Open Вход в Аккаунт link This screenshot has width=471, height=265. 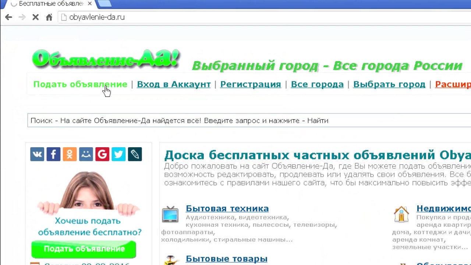pos(174,84)
